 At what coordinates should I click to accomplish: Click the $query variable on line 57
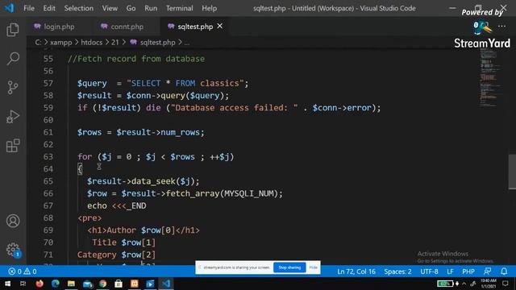(x=92, y=84)
